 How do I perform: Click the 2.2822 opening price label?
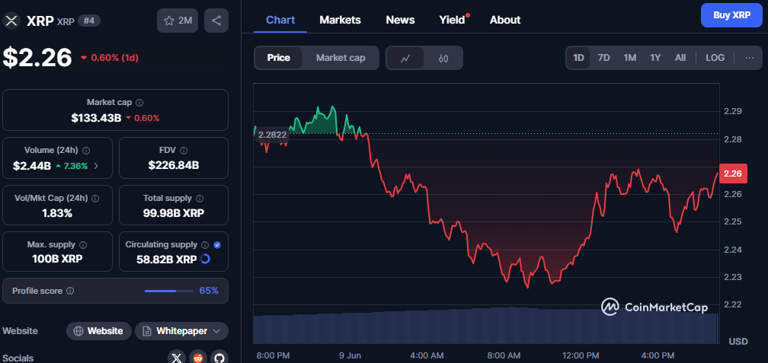pos(272,135)
